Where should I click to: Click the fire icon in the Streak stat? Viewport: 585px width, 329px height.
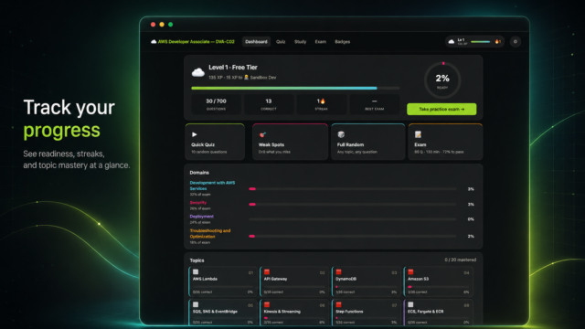click(x=323, y=101)
